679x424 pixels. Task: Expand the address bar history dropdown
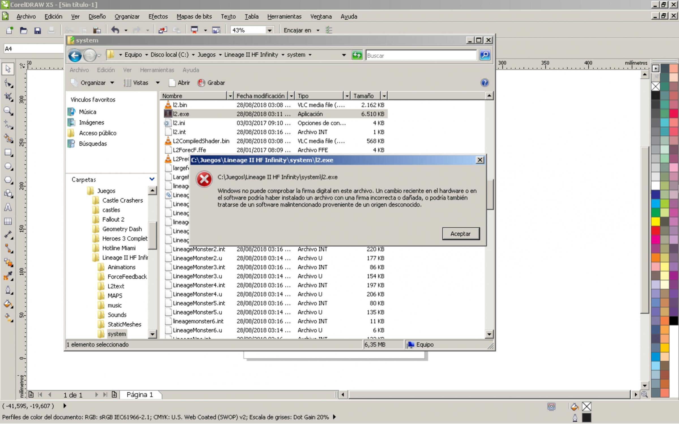[344, 55]
